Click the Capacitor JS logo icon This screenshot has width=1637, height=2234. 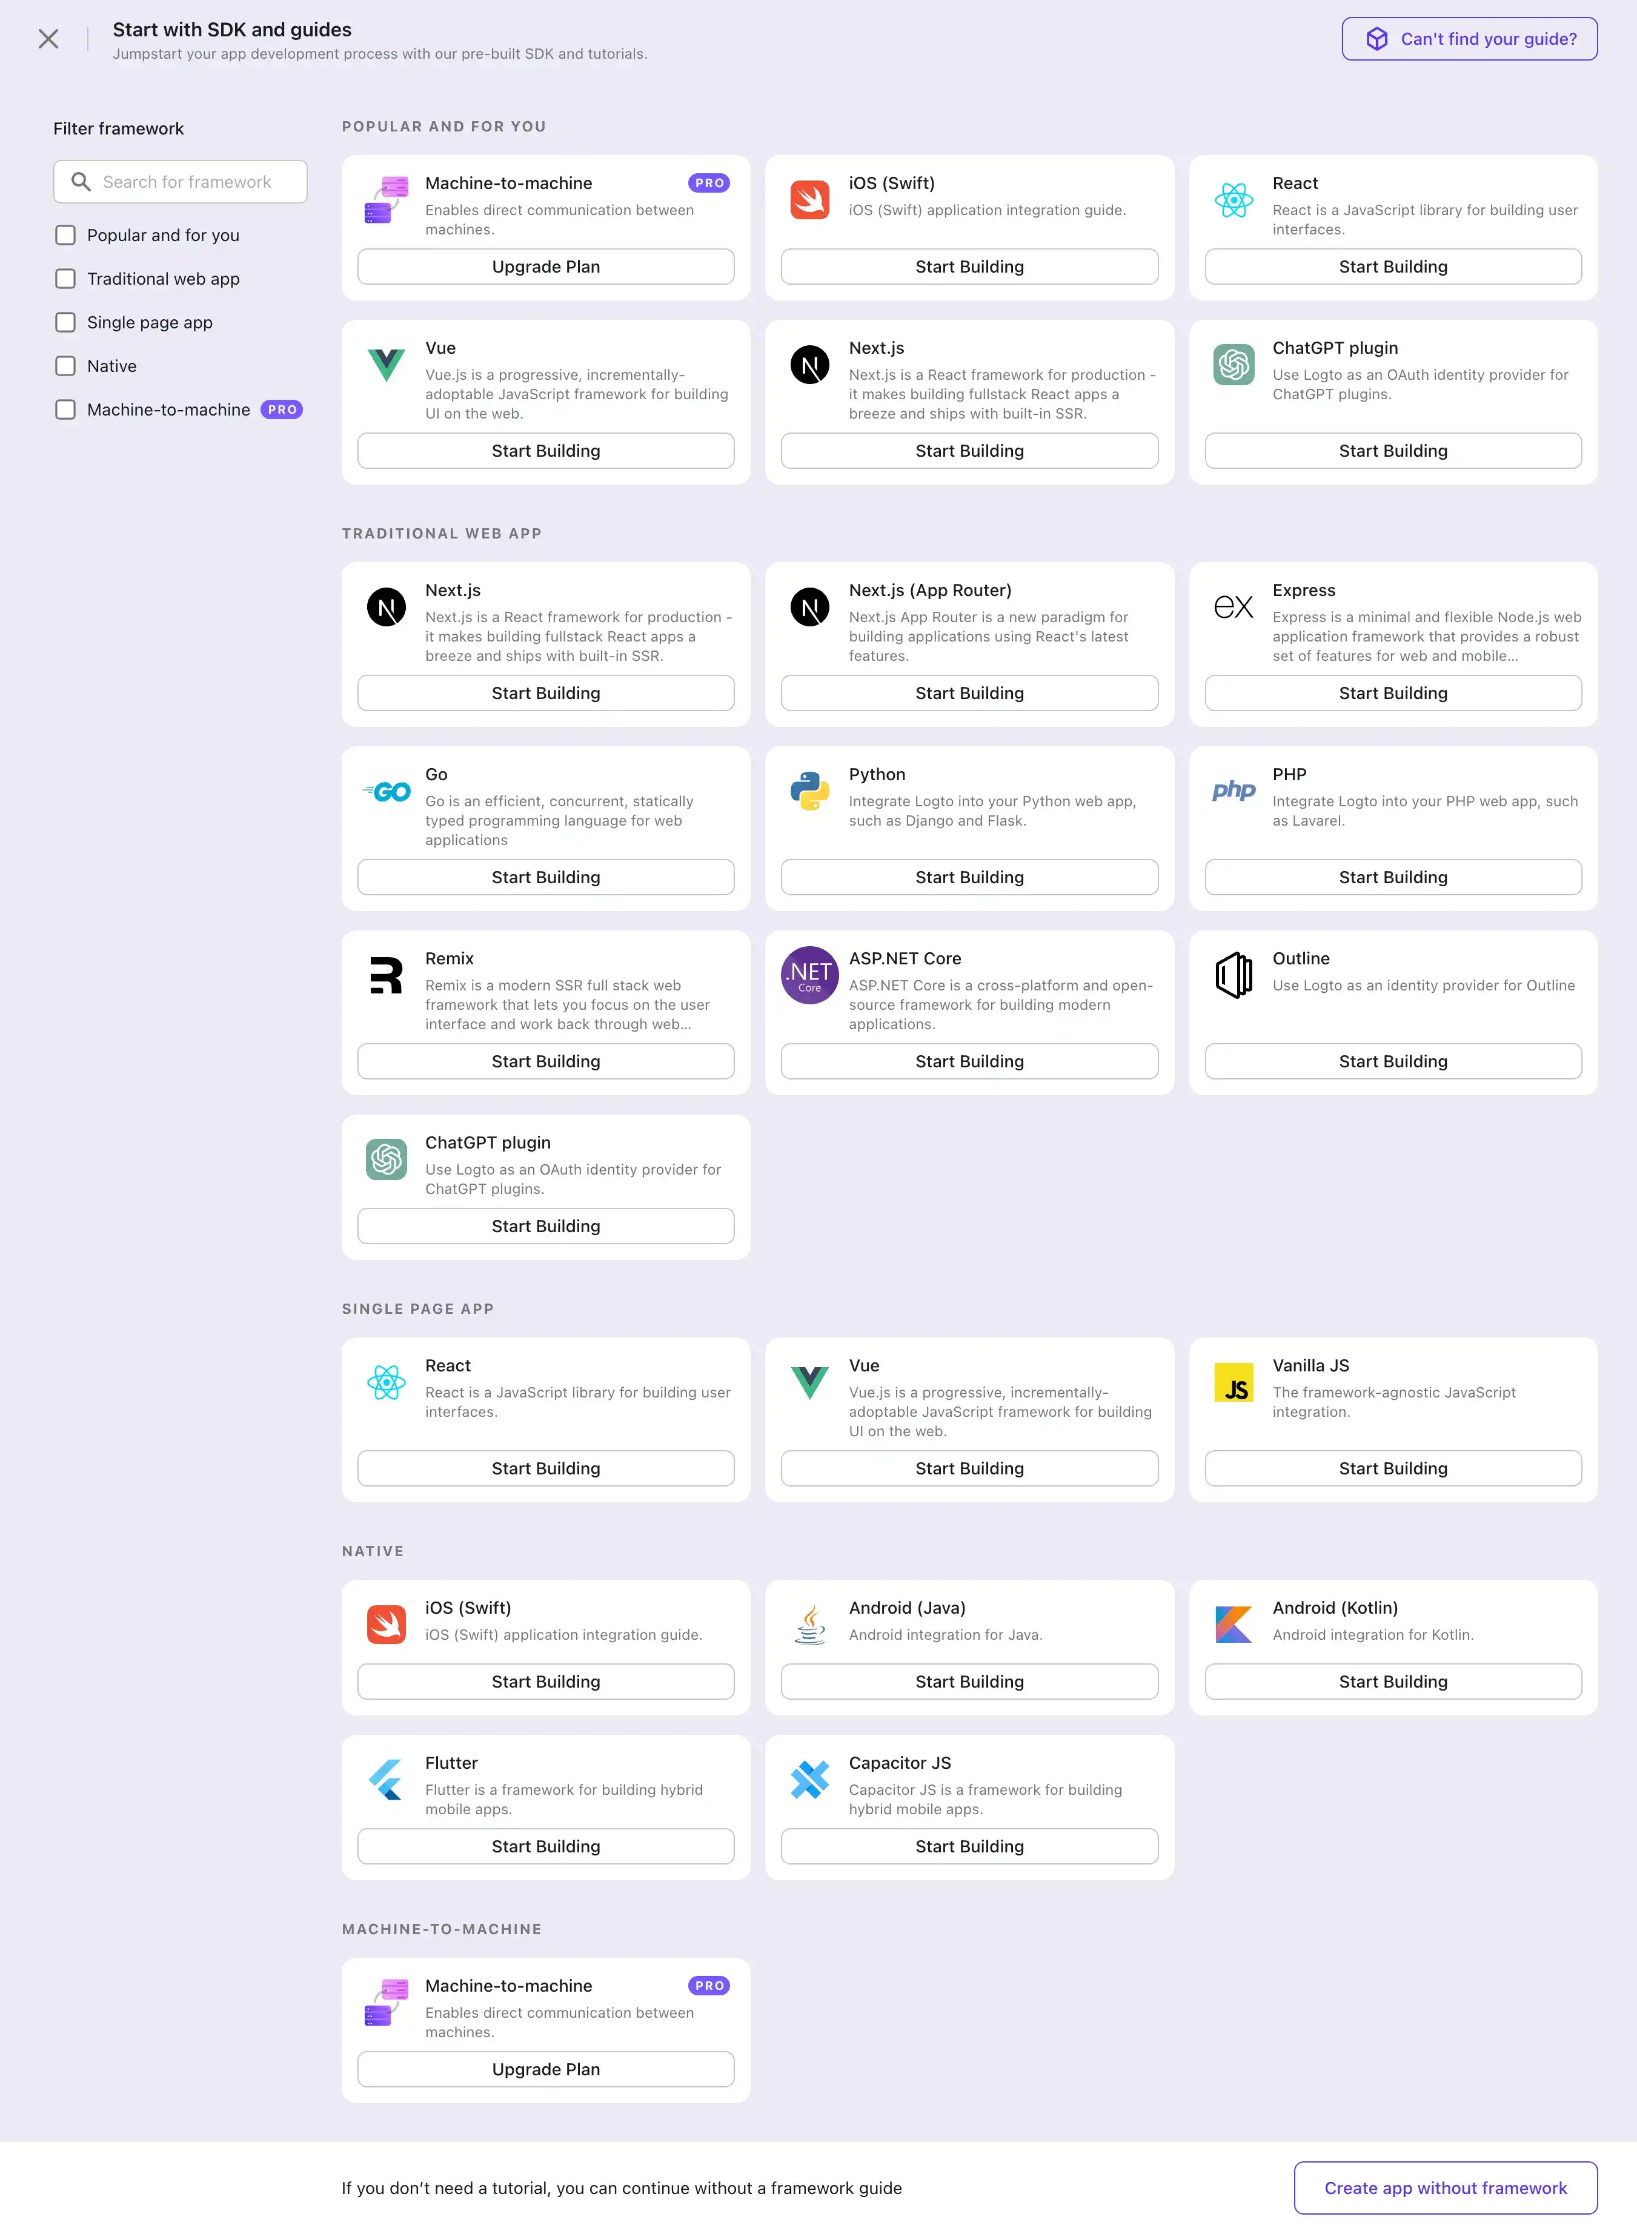[x=809, y=1779]
